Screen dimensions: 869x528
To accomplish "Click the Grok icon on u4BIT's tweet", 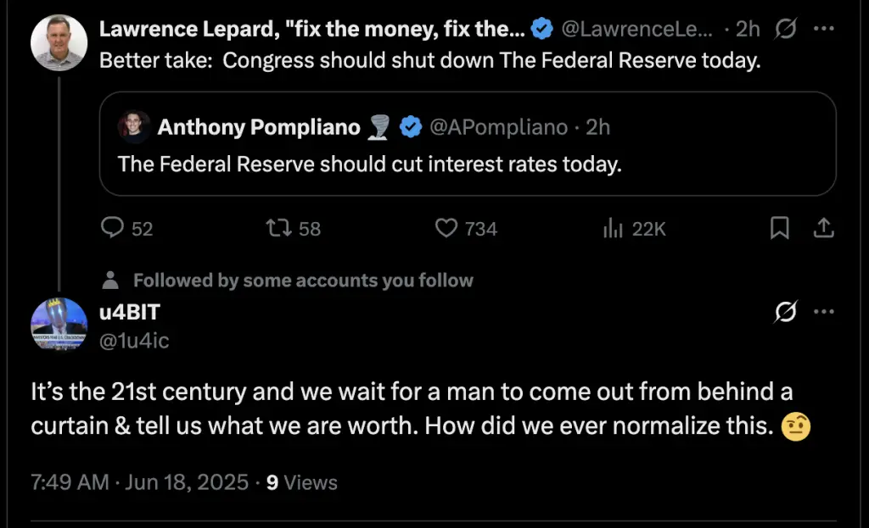I will [x=785, y=312].
